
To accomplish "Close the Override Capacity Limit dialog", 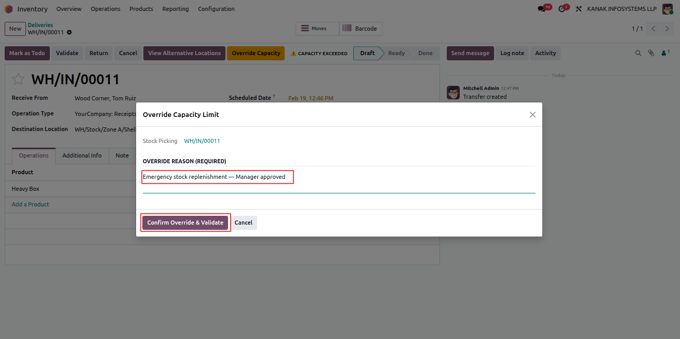I will pyautogui.click(x=532, y=115).
